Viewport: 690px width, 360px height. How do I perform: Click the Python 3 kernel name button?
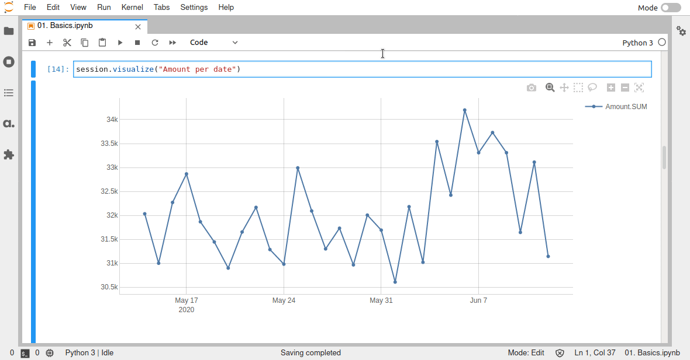point(637,43)
